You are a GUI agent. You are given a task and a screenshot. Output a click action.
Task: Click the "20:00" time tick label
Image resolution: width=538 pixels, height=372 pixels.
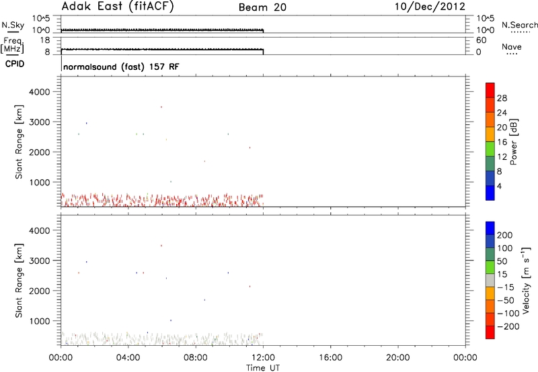coord(397,358)
